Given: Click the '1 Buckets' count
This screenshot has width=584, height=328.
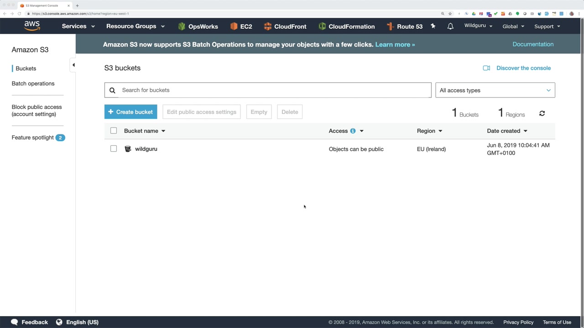Looking at the screenshot, I should (465, 113).
